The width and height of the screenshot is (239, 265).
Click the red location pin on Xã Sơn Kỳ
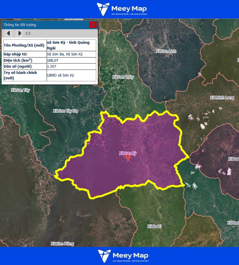[128, 158]
